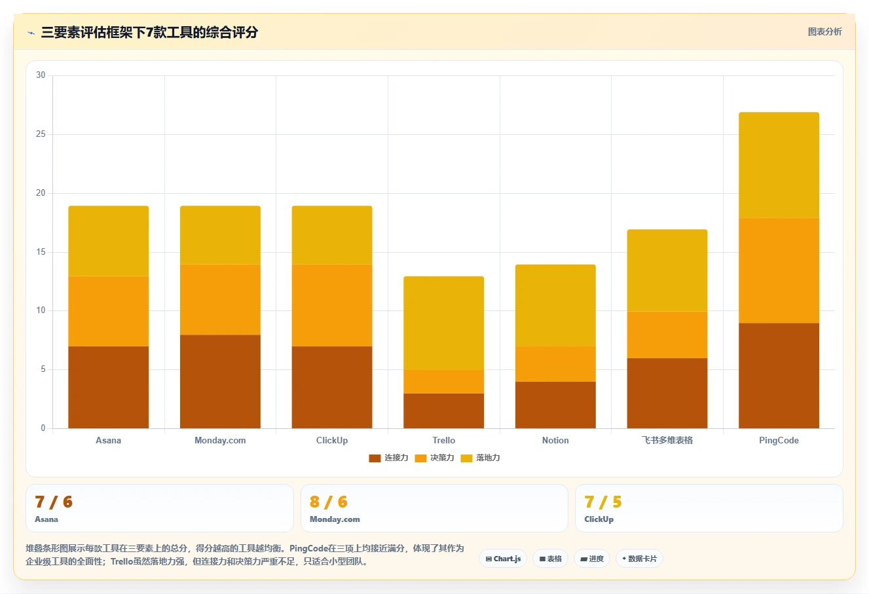Toggle the 决策力 legend entry
The image size is (869, 594).
434,458
